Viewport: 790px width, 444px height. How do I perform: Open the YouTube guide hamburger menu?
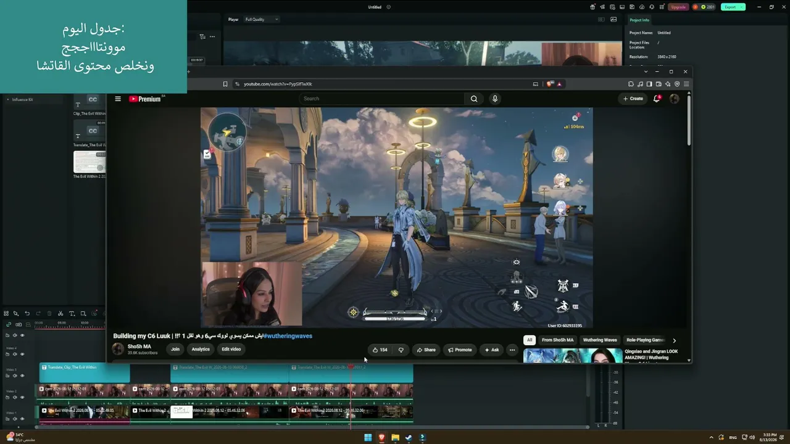pyautogui.click(x=118, y=99)
